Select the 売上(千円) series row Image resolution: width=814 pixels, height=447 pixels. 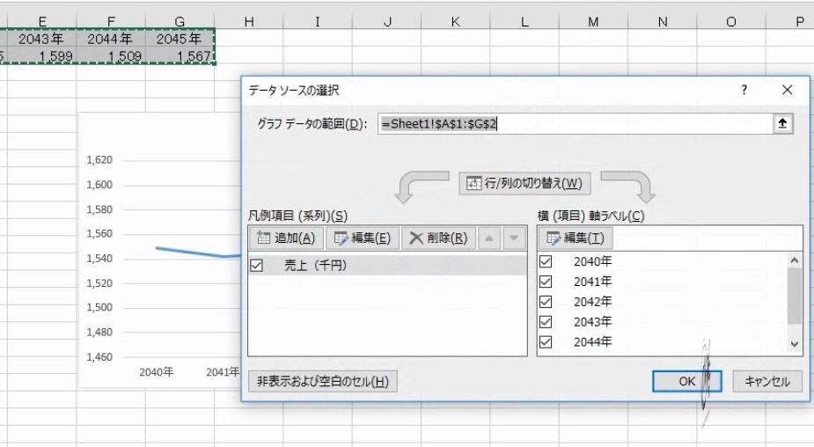[387, 265]
